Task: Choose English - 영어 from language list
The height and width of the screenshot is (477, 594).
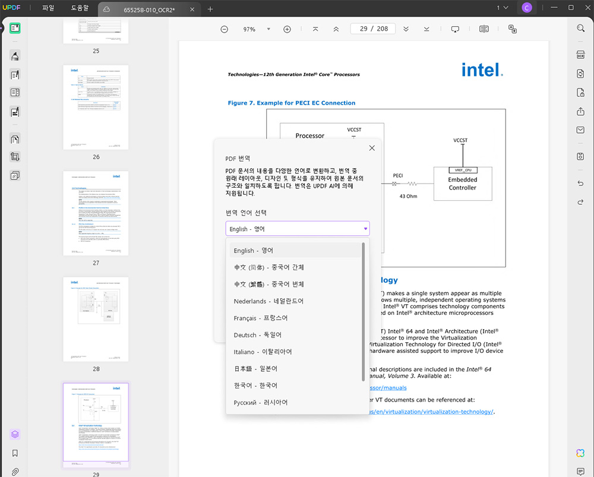Action: (x=295, y=251)
